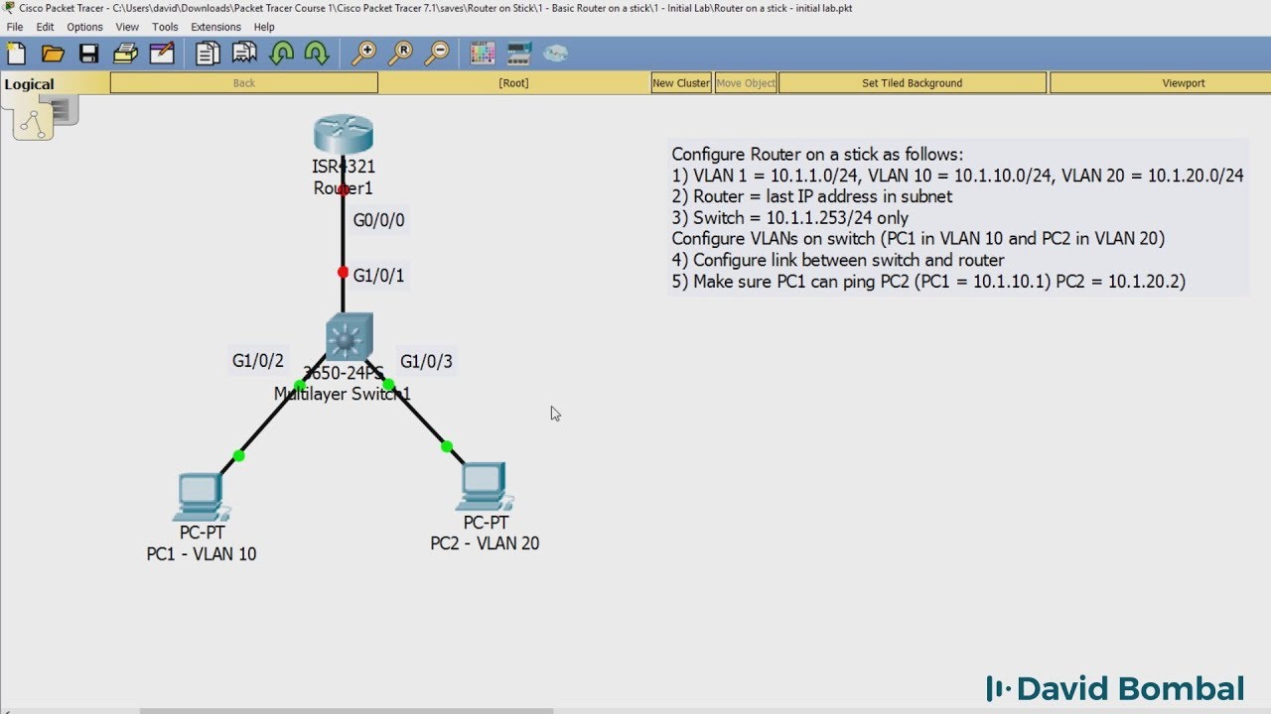The image size is (1271, 714).
Task: Click the Paste icon in the toolbar
Action: pyautogui.click(x=244, y=54)
